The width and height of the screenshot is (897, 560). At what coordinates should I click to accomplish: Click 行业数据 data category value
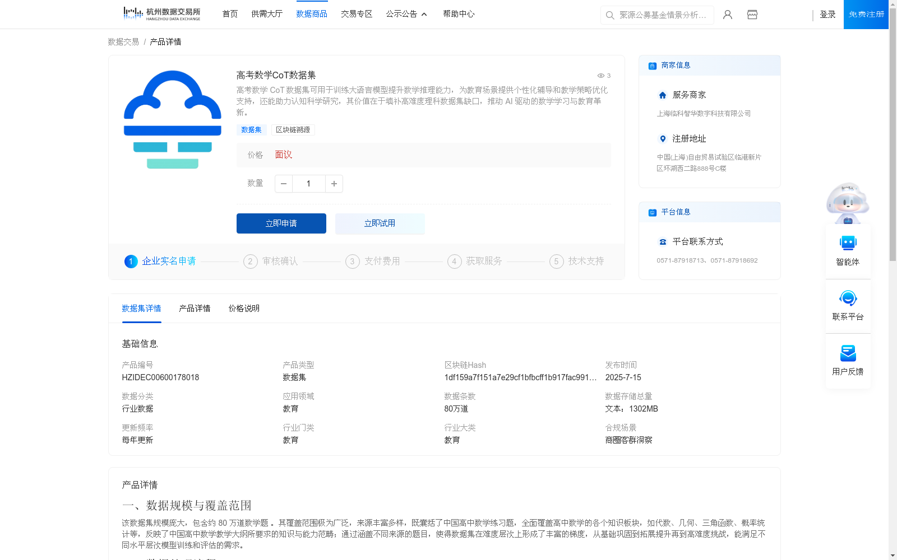coord(137,409)
